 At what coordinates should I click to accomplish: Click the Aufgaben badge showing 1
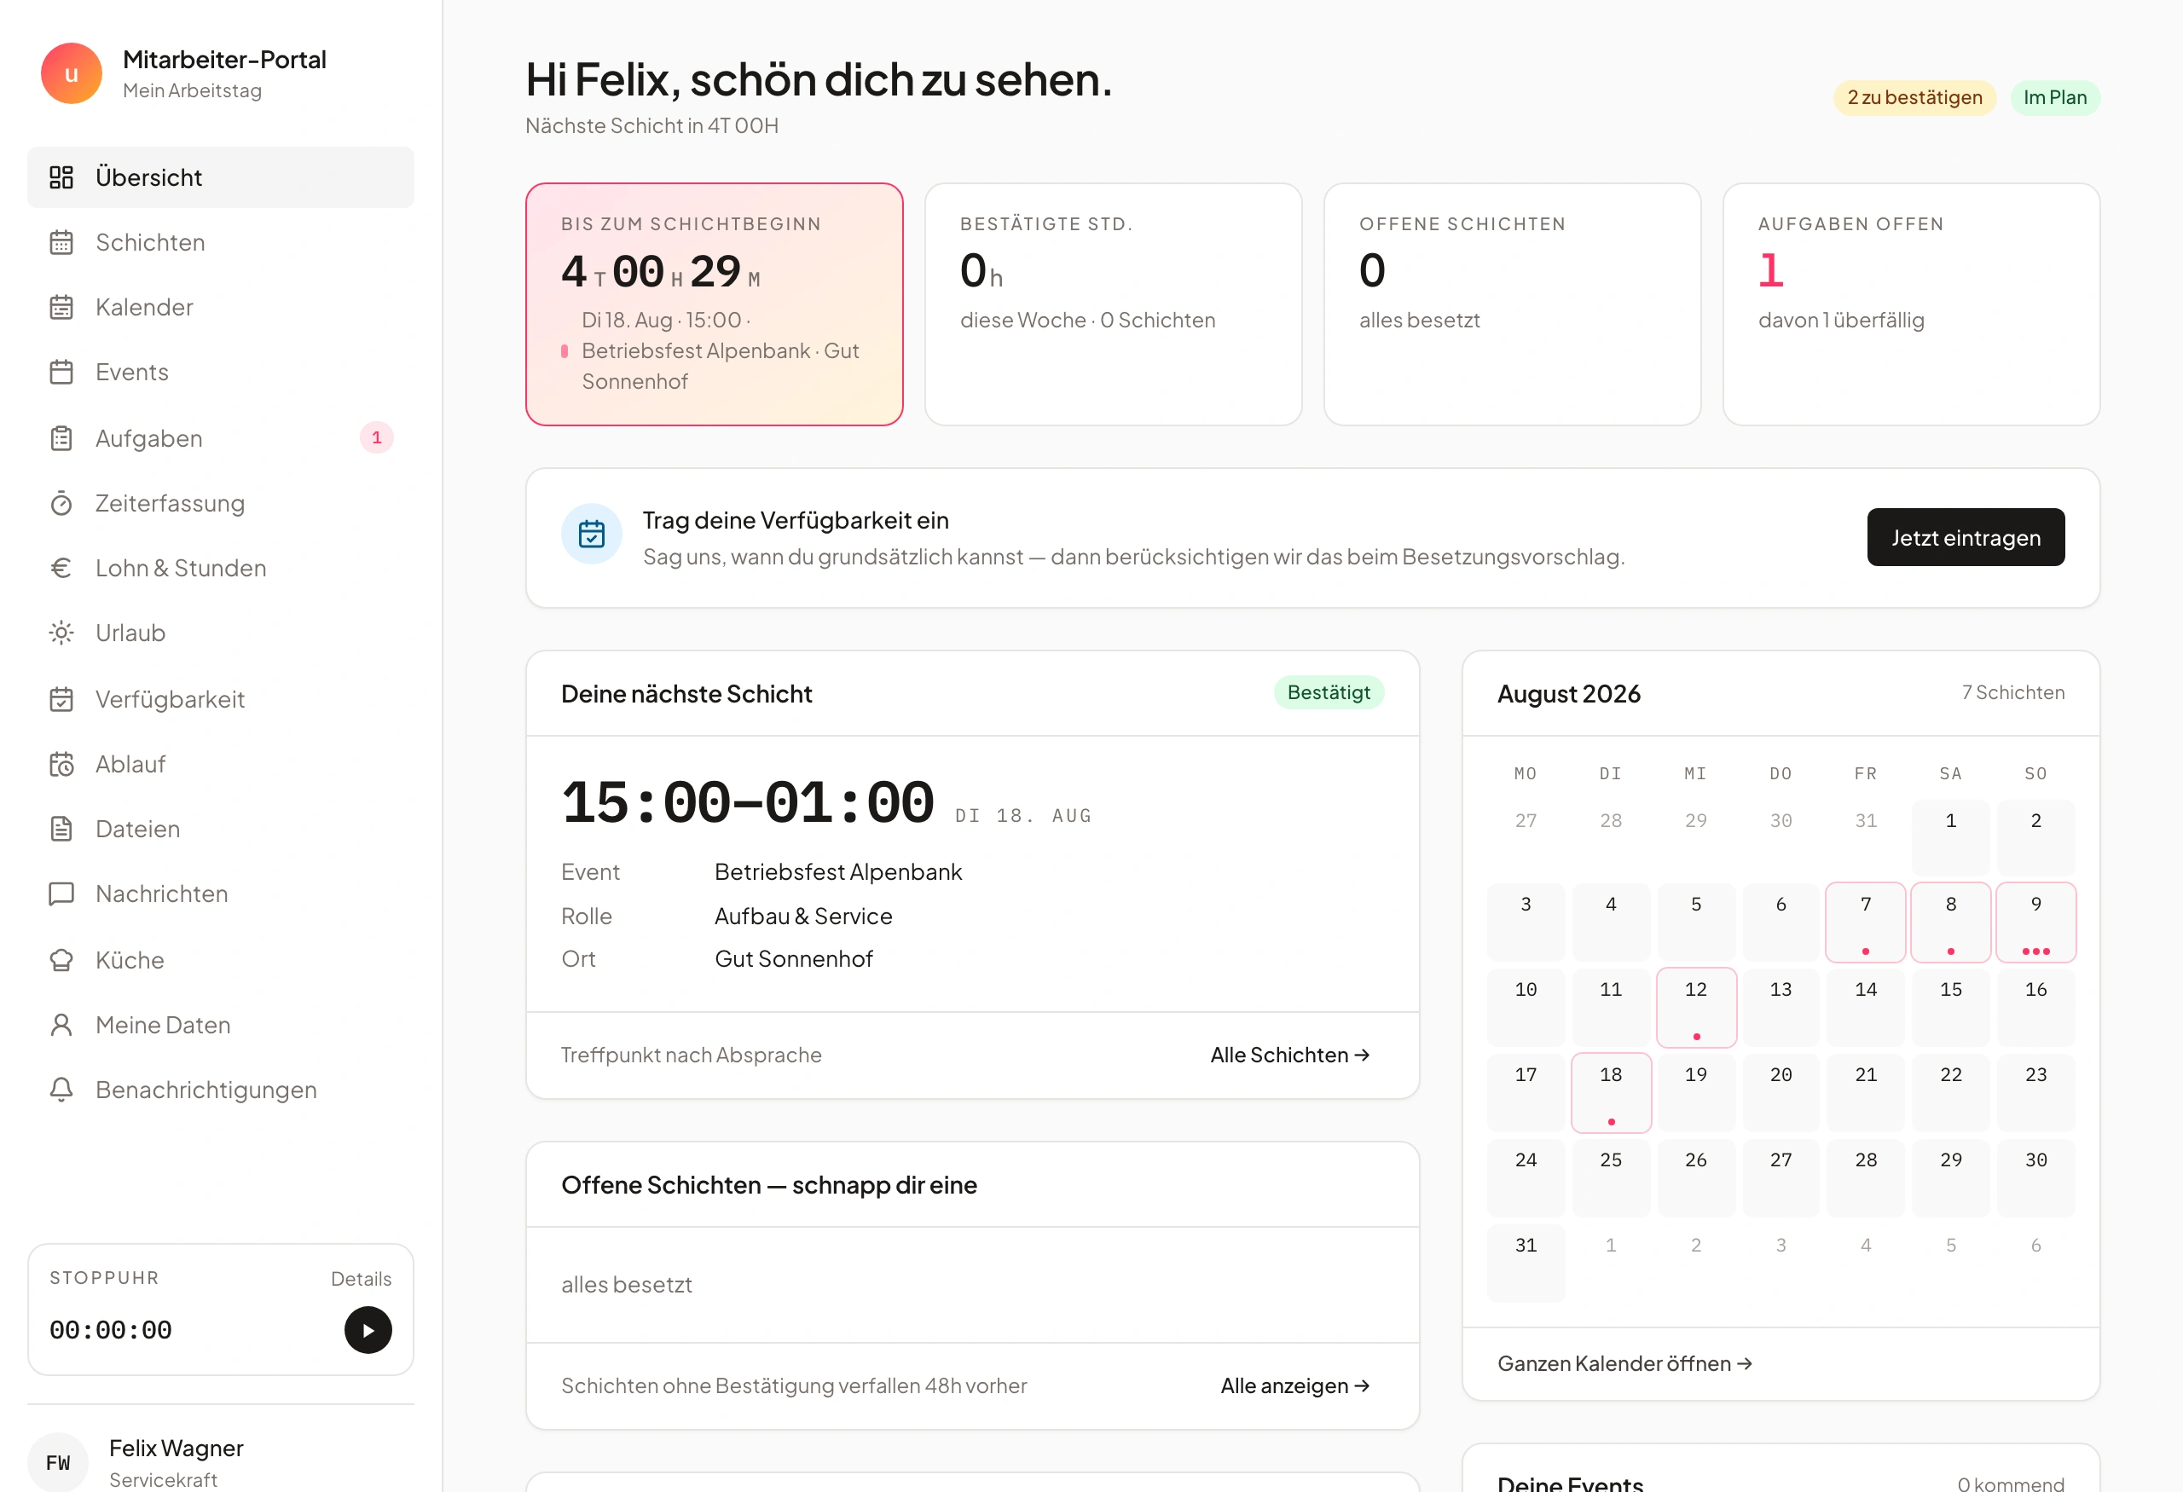[377, 437]
